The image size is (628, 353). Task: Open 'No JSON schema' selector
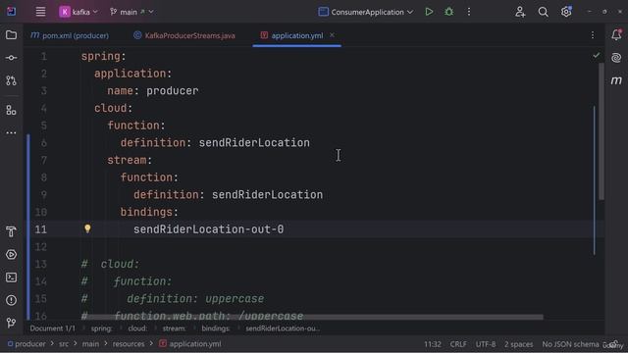click(x=570, y=344)
